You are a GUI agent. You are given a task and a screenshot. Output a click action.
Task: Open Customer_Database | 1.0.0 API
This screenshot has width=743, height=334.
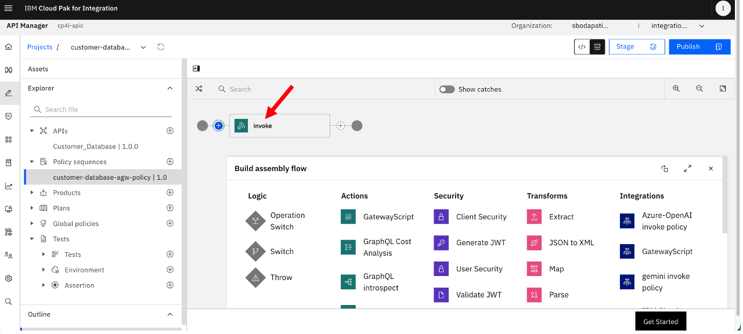pos(96,146)
